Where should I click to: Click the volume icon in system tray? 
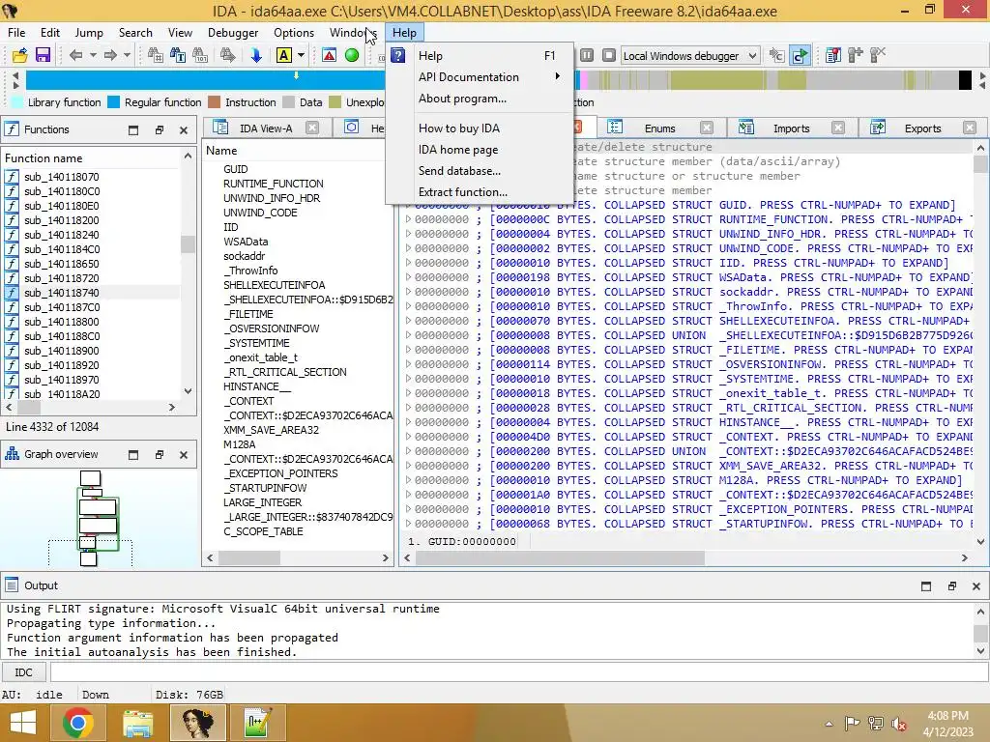[x=899, y=724]
